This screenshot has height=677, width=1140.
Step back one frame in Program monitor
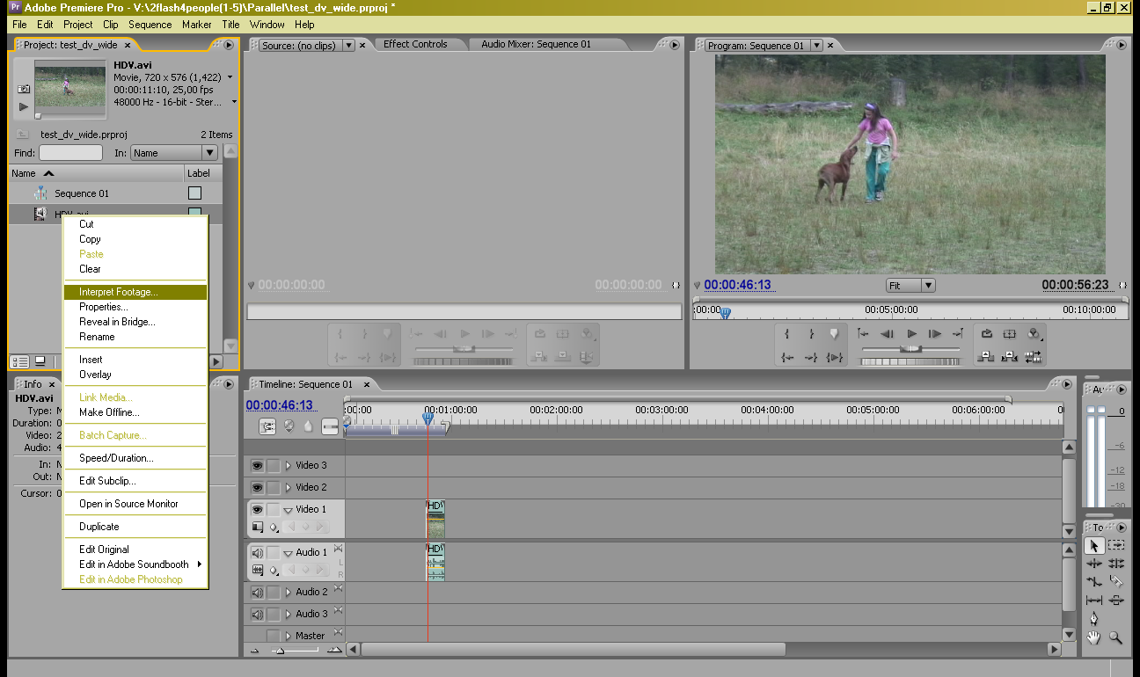[888, 334]
